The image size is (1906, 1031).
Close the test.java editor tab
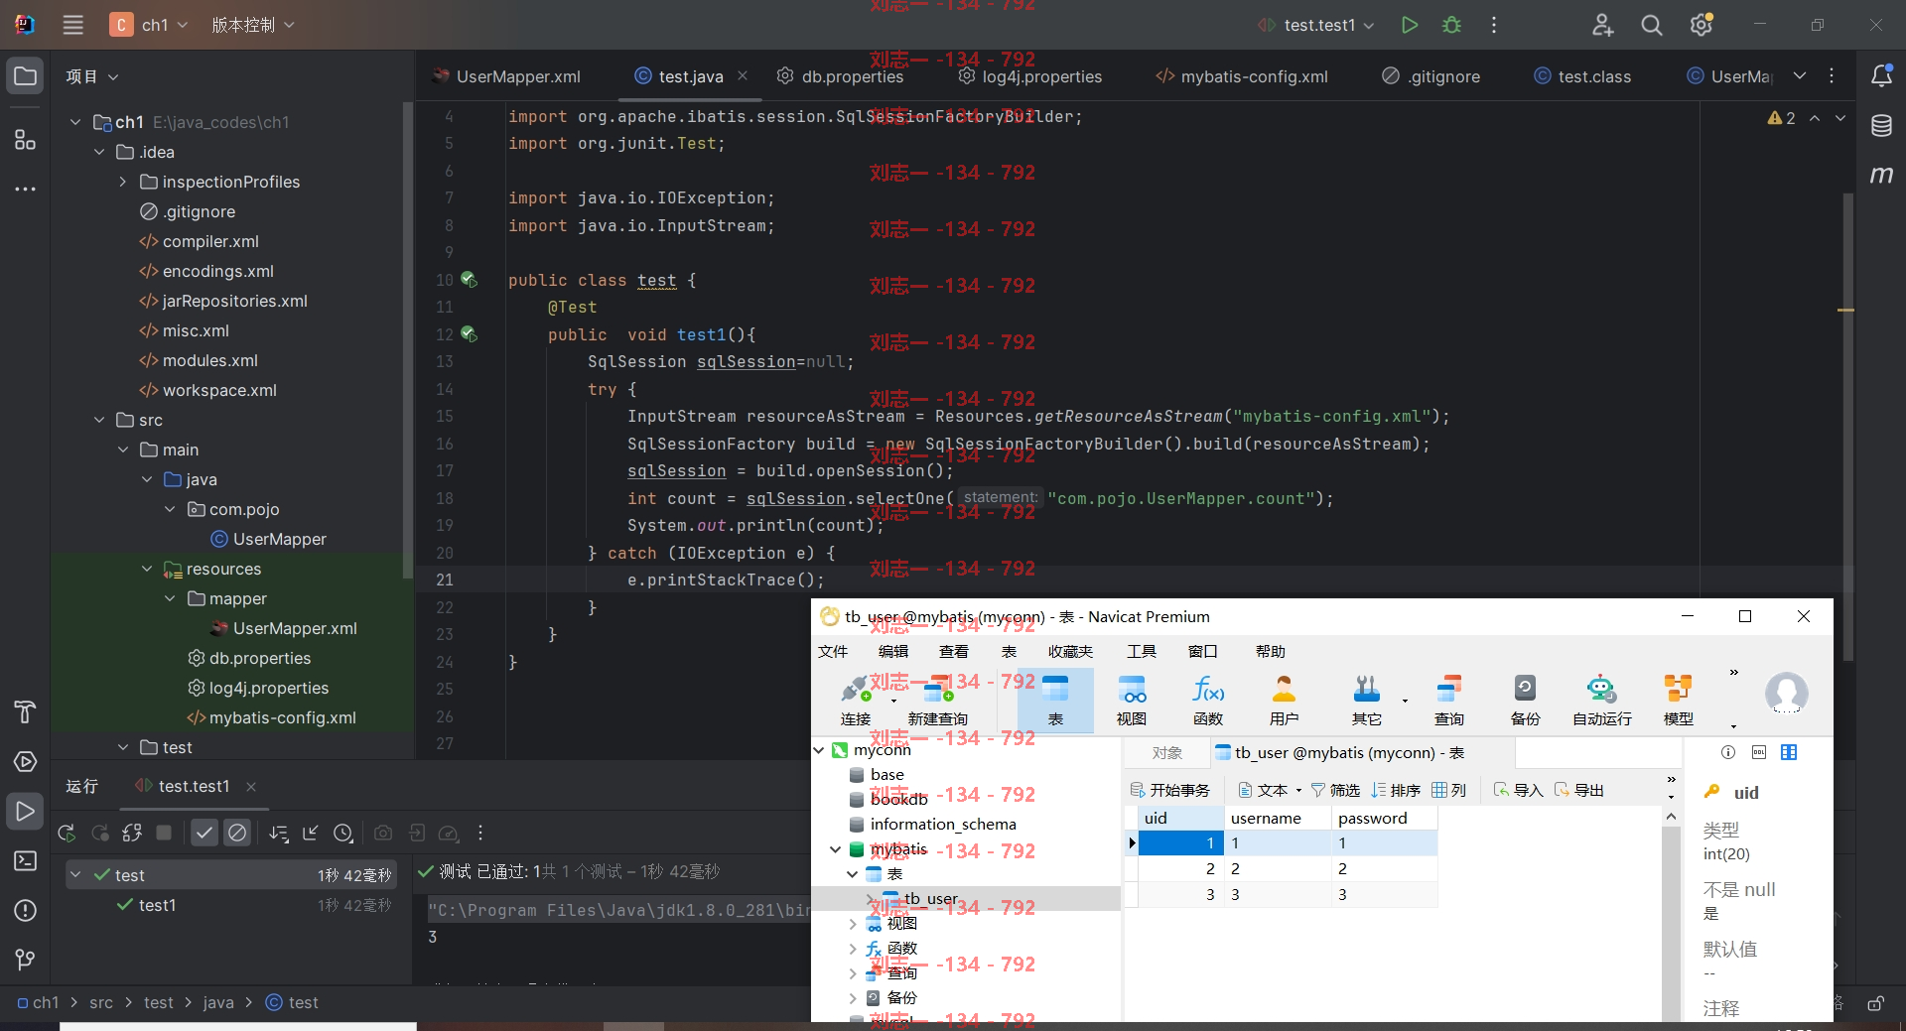(x=743, y=75)
